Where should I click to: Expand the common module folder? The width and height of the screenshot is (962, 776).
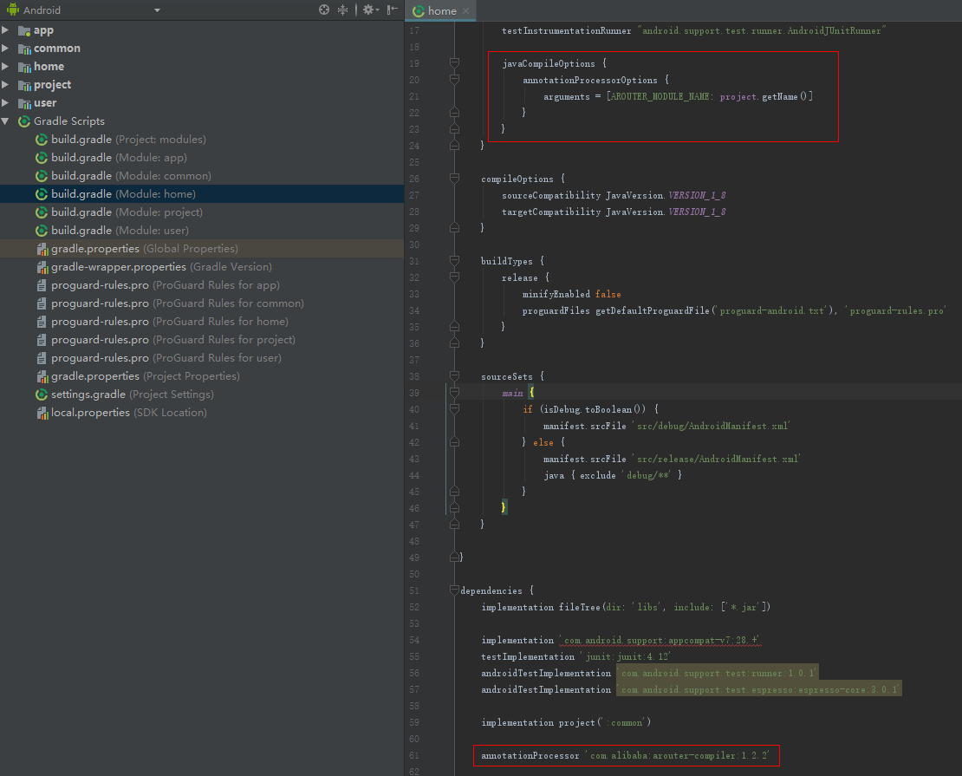pos(6,49)
